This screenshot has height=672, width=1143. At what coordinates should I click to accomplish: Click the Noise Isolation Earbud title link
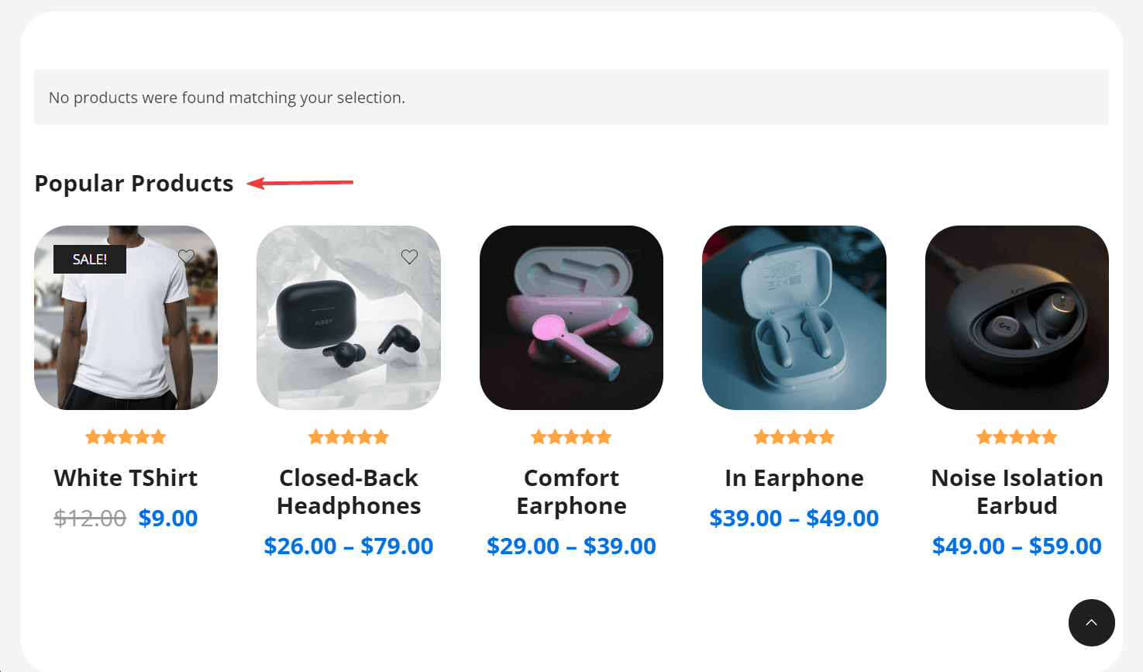coord(1017,491)
